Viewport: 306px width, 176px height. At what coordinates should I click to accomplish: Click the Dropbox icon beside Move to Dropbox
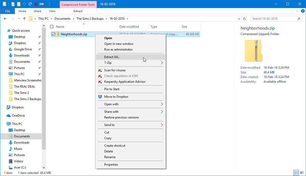(x=100, y=97)
